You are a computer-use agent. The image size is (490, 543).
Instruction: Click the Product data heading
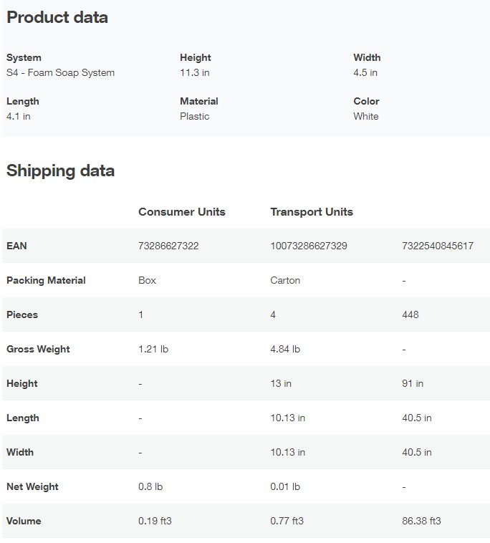click(57, 18)
